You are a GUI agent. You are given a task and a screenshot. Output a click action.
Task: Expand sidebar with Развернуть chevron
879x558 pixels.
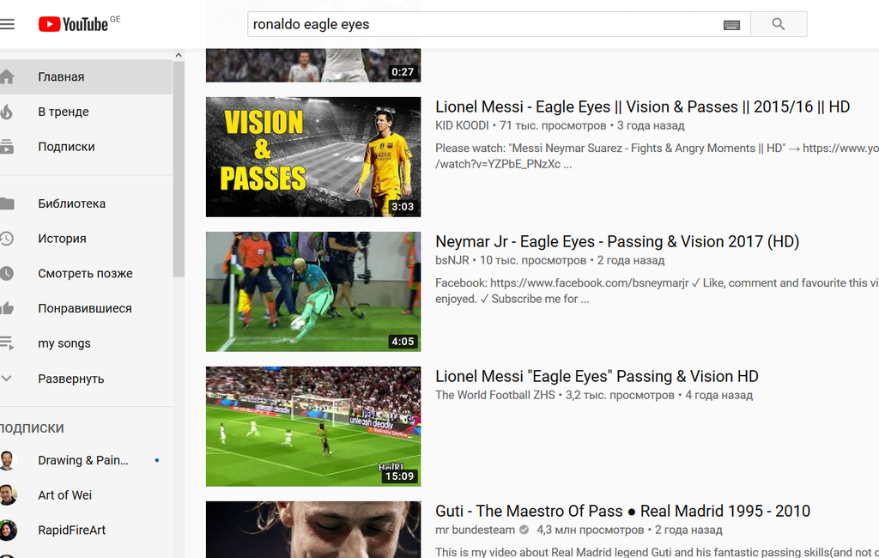(7, 379)
